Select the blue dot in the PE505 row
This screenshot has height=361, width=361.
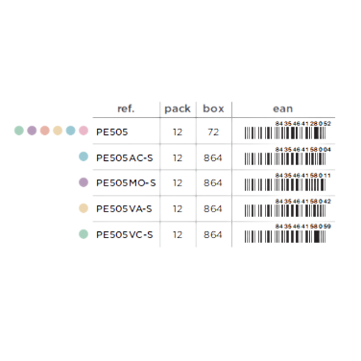point(70,131)
